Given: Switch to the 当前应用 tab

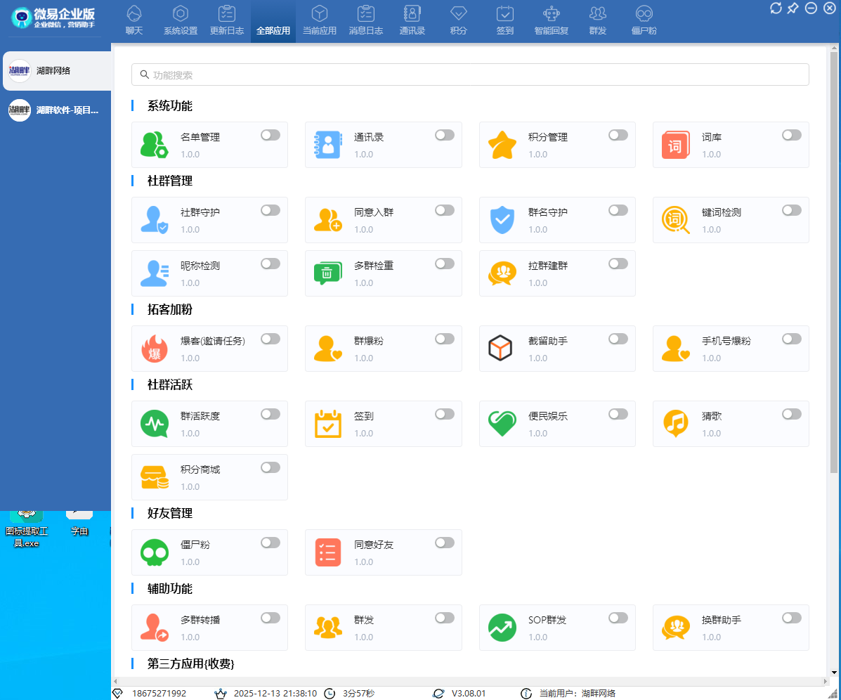Looking at the screenshot, I should click(319, 20).
